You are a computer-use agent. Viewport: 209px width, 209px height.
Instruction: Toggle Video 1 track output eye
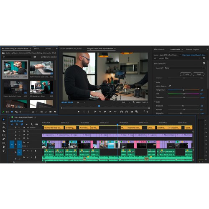(x=28, y=143)
